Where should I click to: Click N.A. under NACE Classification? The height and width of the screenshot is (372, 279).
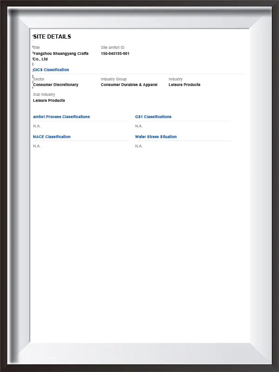(37, 146)
